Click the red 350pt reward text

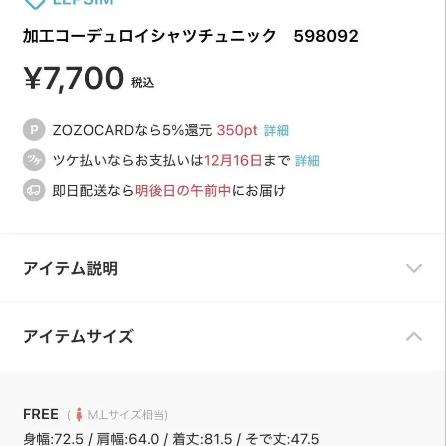[237, 131]
